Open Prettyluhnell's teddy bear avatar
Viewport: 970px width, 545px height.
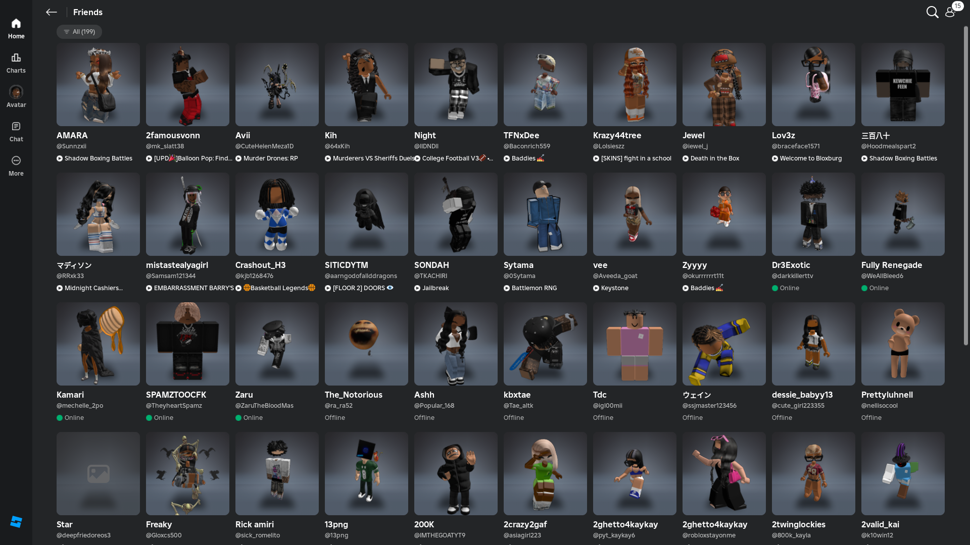pyautogui.click(x=903, y=344)
